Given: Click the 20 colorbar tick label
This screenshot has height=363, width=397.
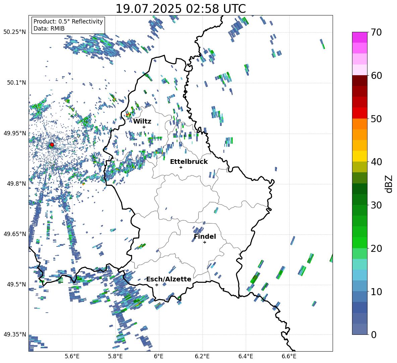Looking at the screenshot, I should (x=376, y=248).
